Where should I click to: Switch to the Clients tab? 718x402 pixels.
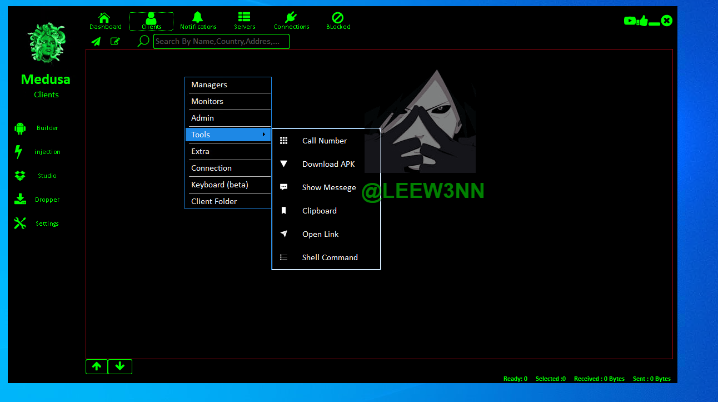click(x=151, y=22)
